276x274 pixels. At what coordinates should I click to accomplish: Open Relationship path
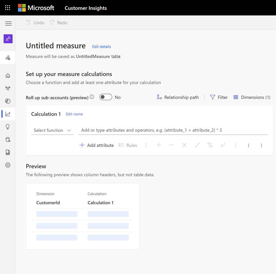(x=178, y=97)
